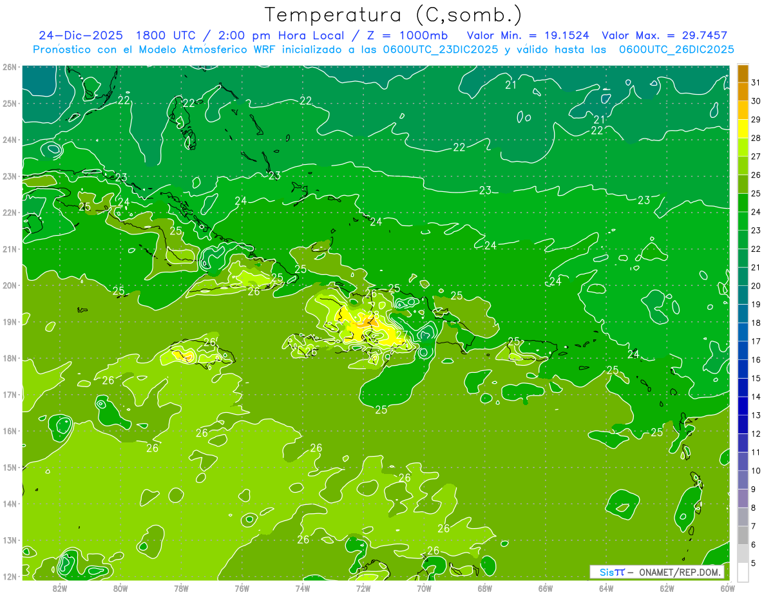Click the 72W longitude axis label

coord(363,588)
